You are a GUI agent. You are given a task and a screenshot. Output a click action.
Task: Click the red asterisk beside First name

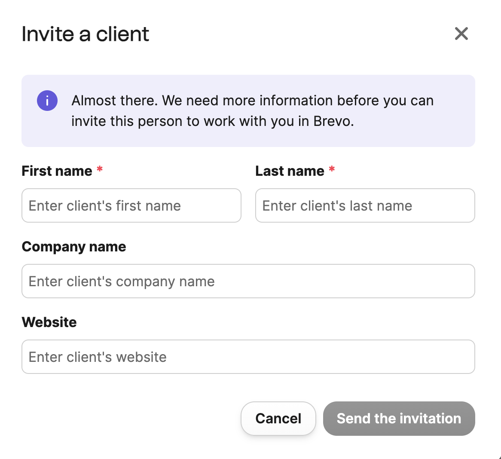click(x=100, y=169)
